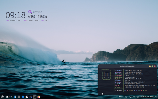Click 'viernes' on the desktop widget
The height and width of the screenshot is (99, 158).
coord(37,16)
